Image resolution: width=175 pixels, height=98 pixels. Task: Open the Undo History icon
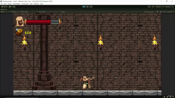tap(149, 7)
